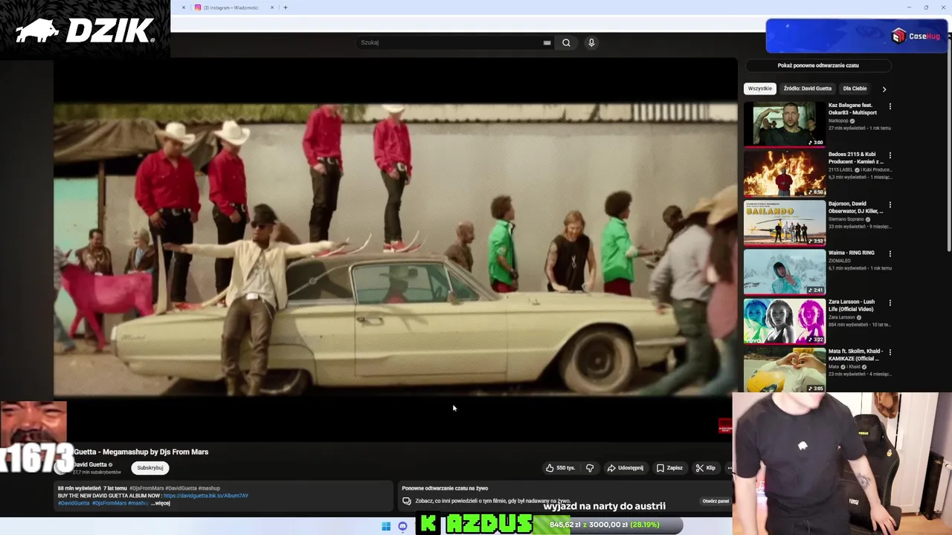952x535 pixels.
Task: Open options menu for Bedoes 2115 video
Action: [x=890, y=155]
